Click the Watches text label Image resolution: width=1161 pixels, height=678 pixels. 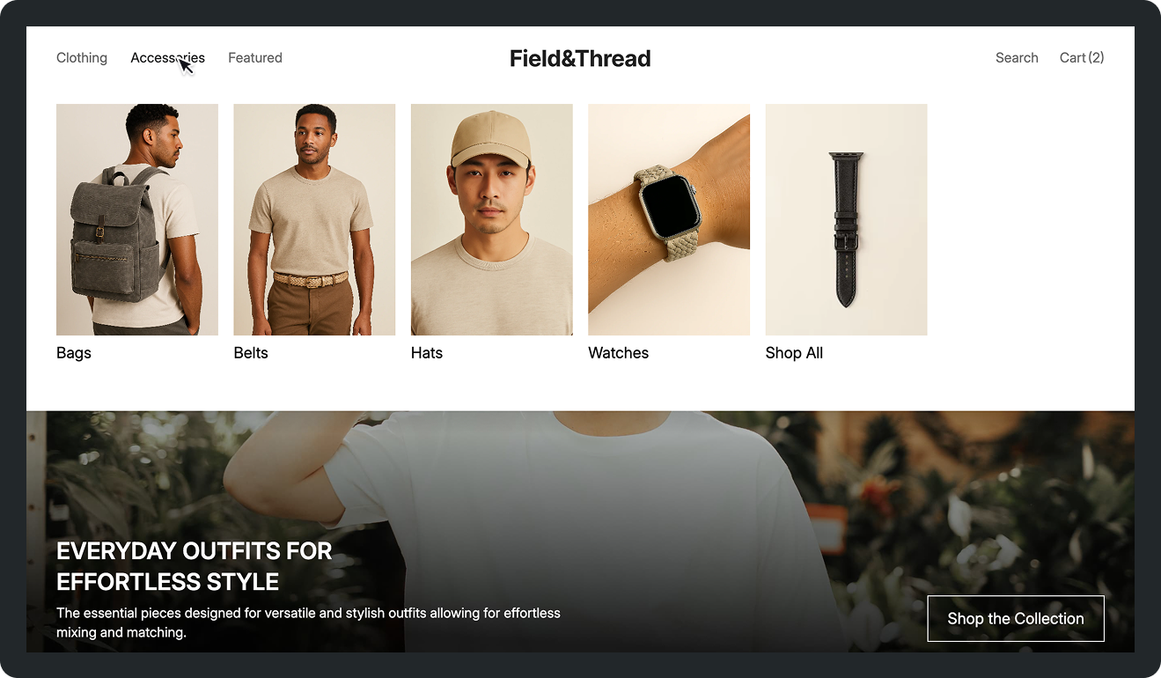619,353
